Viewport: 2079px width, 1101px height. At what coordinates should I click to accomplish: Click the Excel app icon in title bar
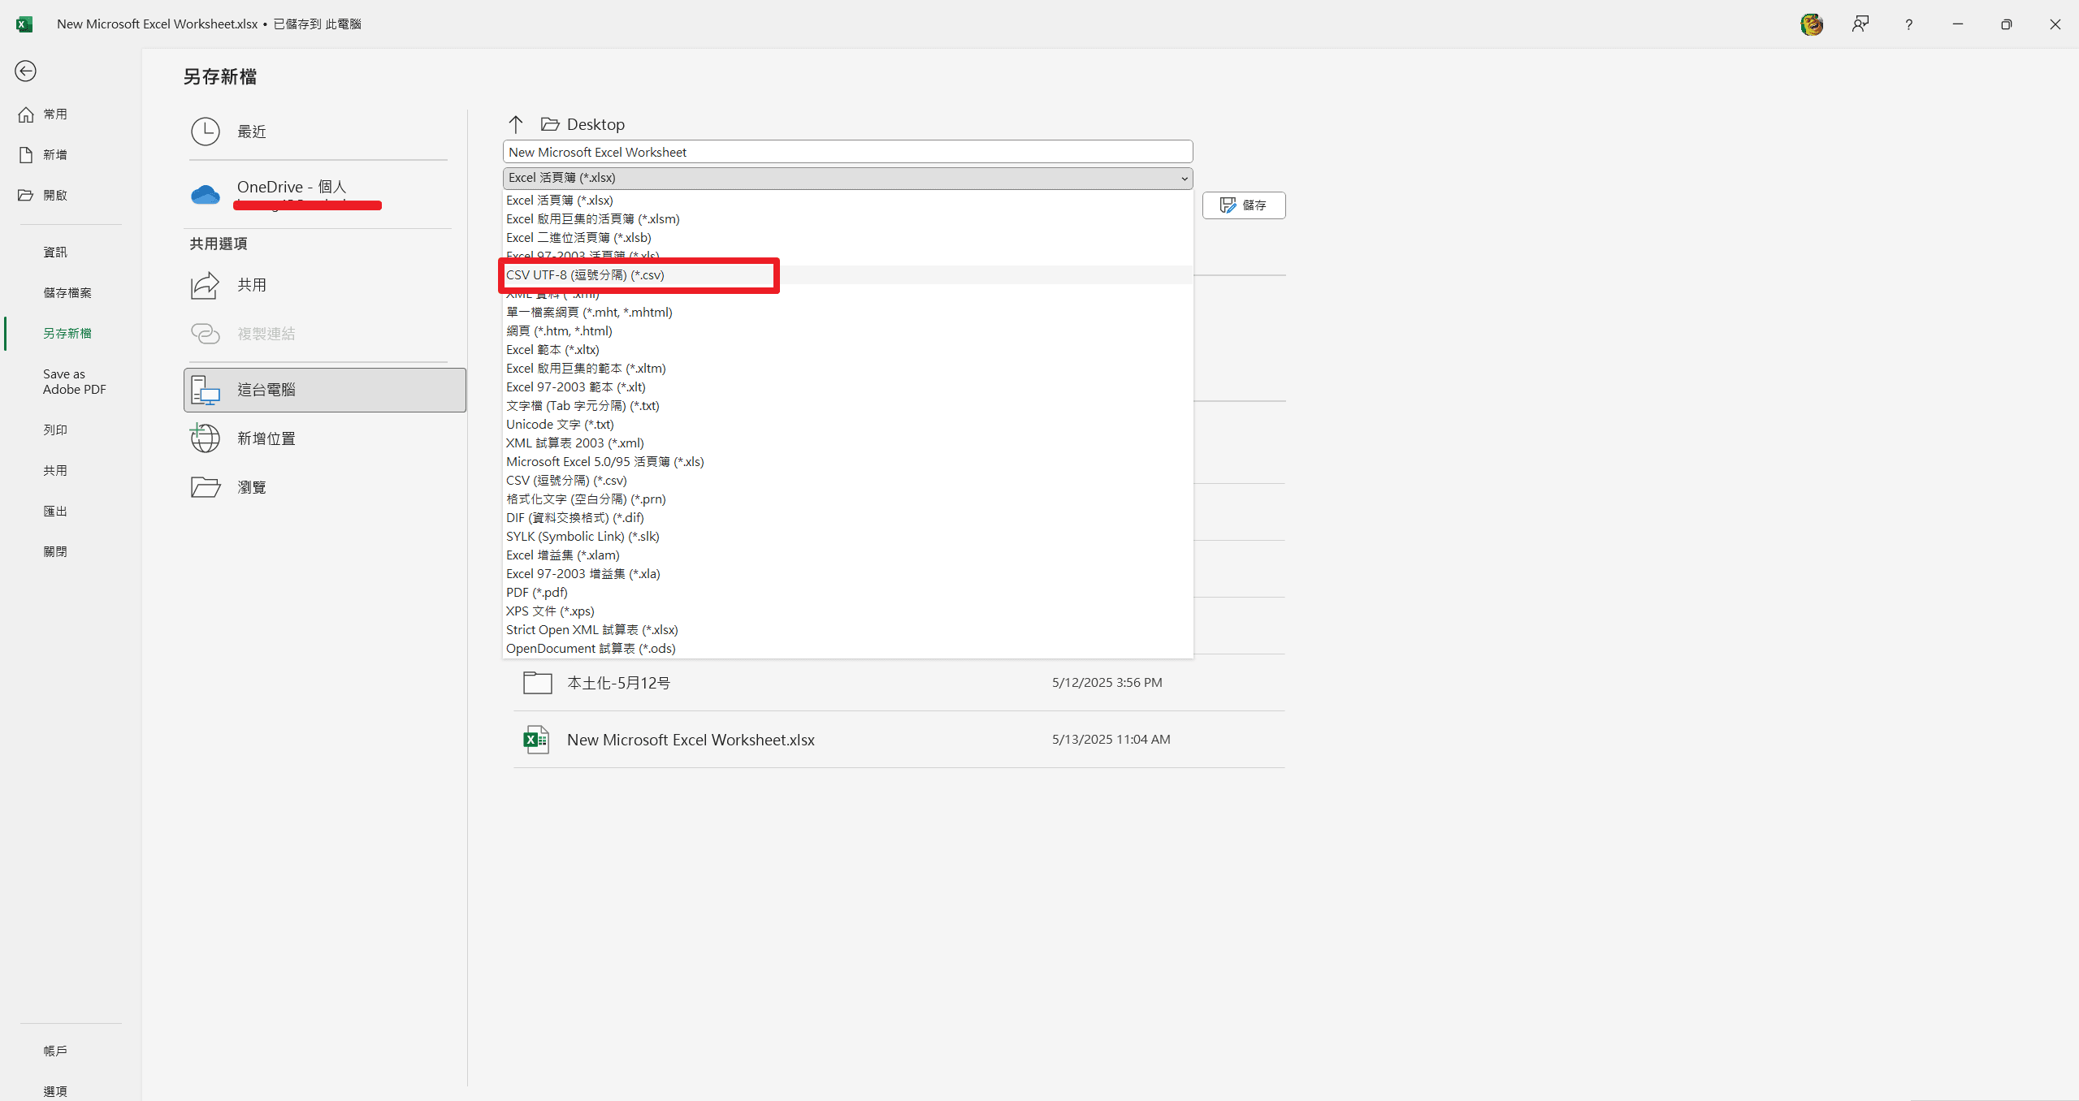[24, 24]
